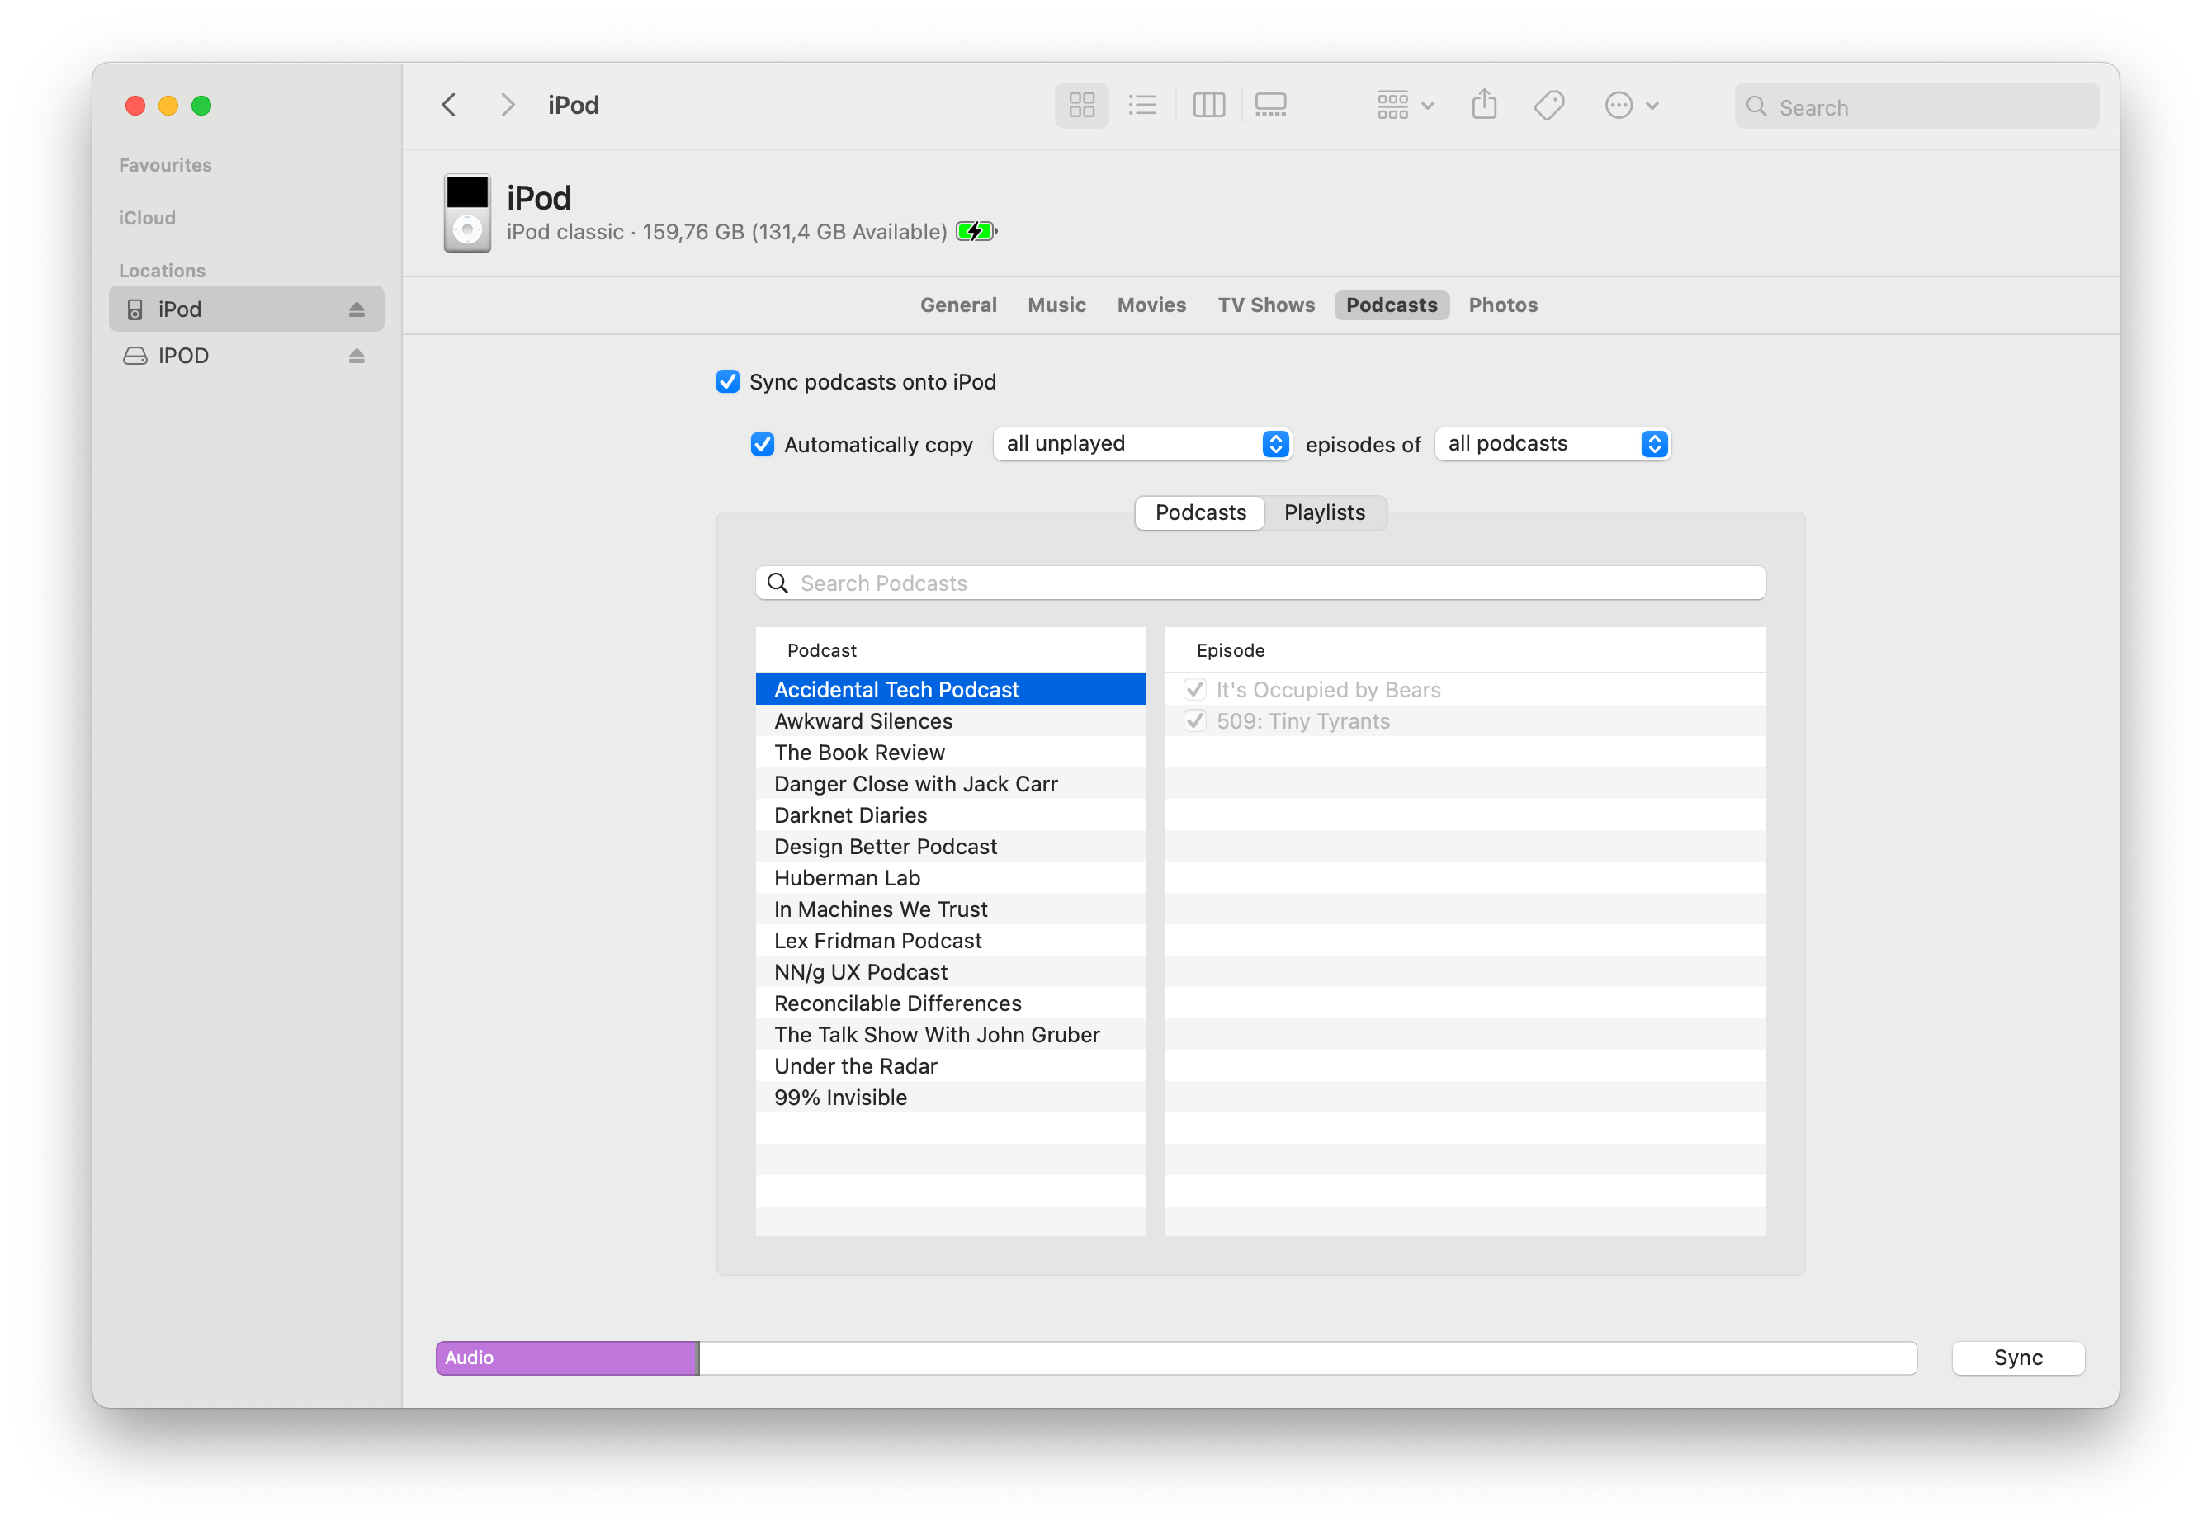Screen dimensions: 2212x1530
Task: Switch Finder to icon view
Action: [1081, 105]
